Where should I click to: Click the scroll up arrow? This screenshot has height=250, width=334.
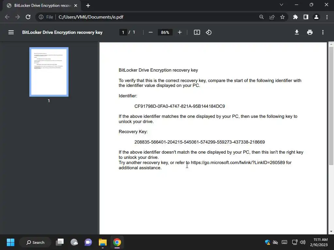click(331, 44)
